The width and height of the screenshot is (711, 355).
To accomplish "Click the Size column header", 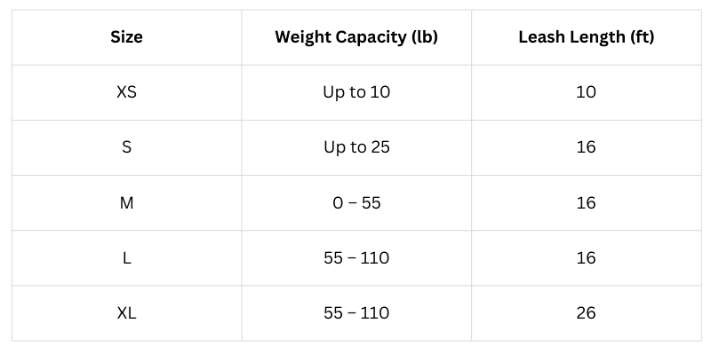I will click(x=126, y=37).
